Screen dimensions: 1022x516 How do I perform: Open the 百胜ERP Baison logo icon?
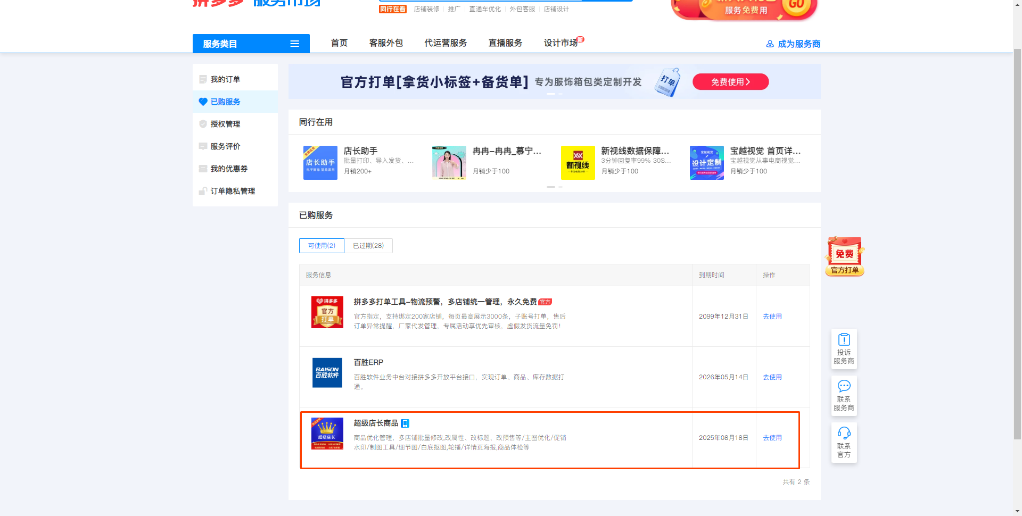327,372
